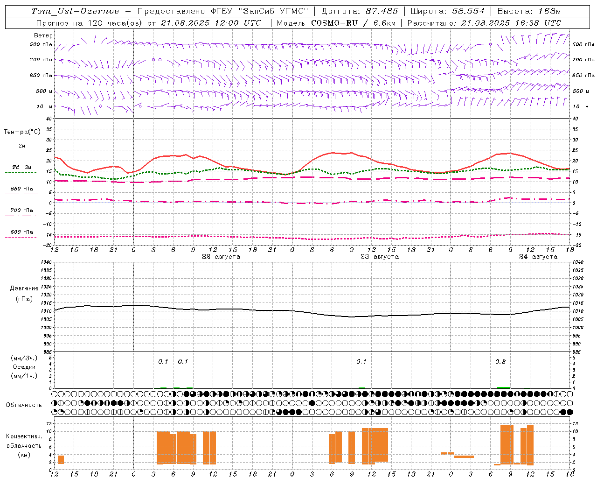597x478 pixels.
Task: Click the 850 гПа temperature legend dashed line
Action: coord(21,194)
